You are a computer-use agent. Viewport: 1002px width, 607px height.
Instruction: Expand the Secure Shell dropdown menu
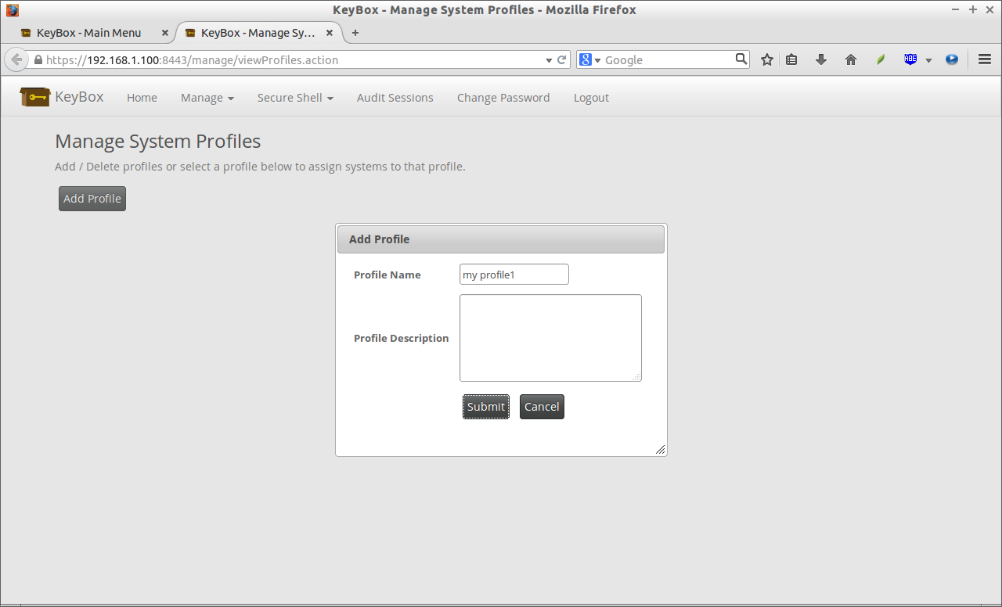[295, 98]
